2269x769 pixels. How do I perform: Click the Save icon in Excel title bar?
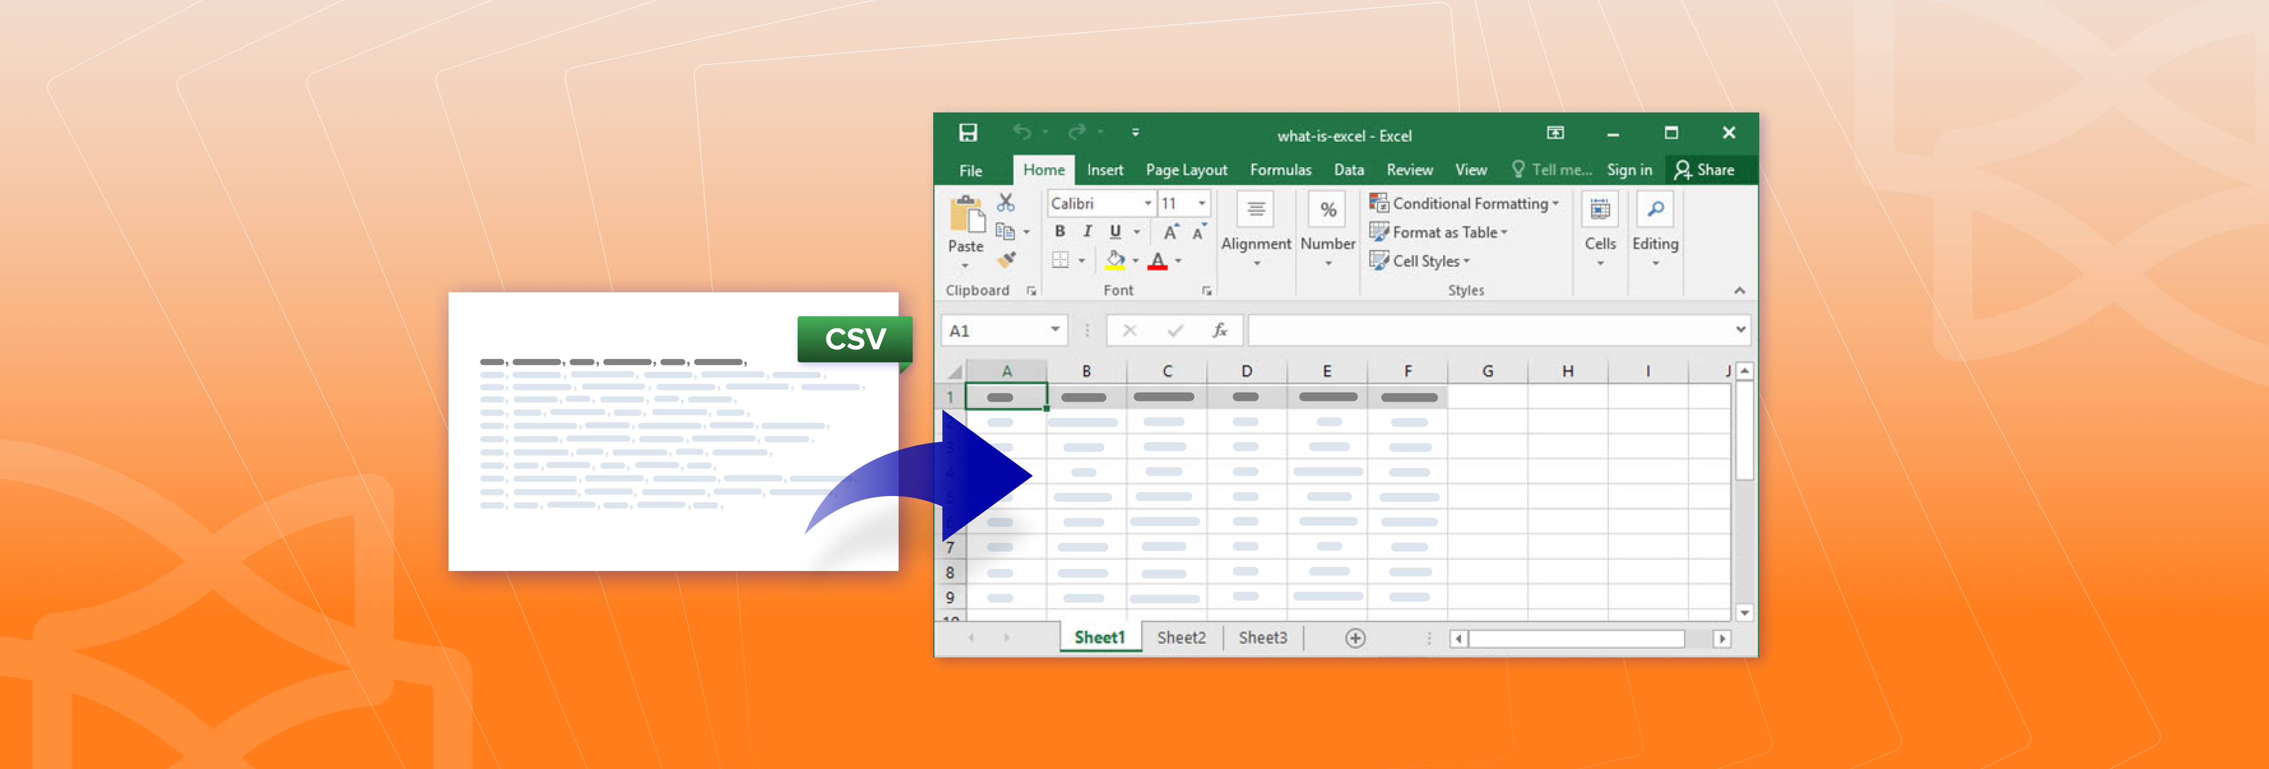point(968,133)
